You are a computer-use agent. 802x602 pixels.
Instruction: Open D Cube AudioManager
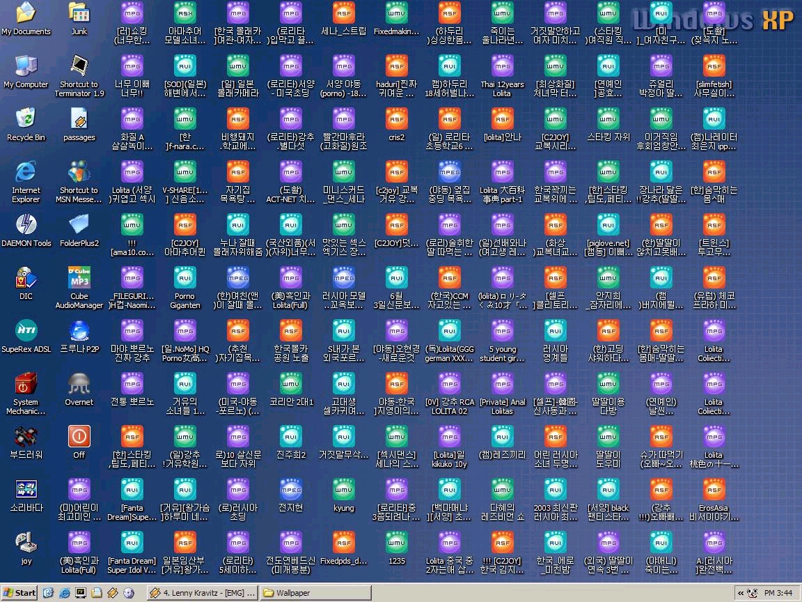(79, 279)
